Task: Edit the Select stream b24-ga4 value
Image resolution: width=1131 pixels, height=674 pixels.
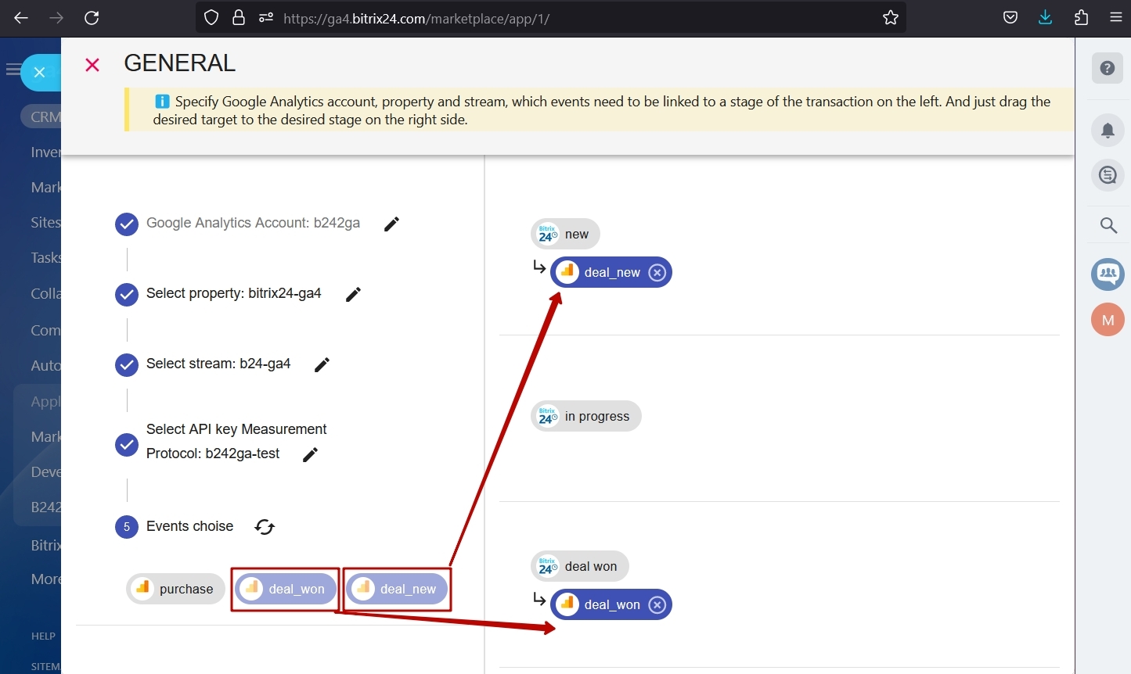Action: pyautogui.click(x=321, y=364)
